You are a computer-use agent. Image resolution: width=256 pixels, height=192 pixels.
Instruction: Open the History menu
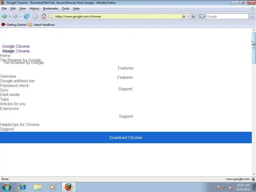coord(34,8)
